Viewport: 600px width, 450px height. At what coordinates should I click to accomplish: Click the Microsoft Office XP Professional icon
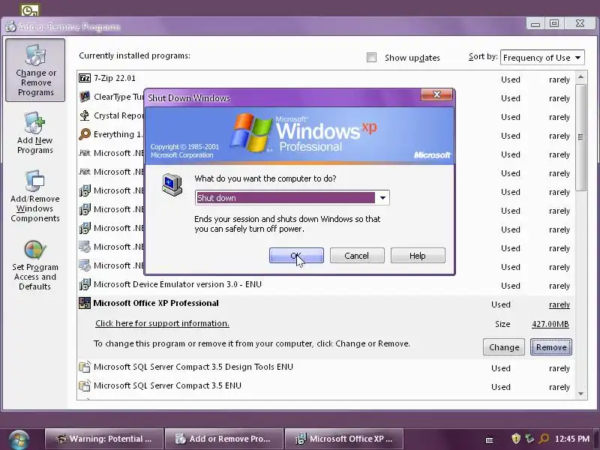[x=85, y=303]
